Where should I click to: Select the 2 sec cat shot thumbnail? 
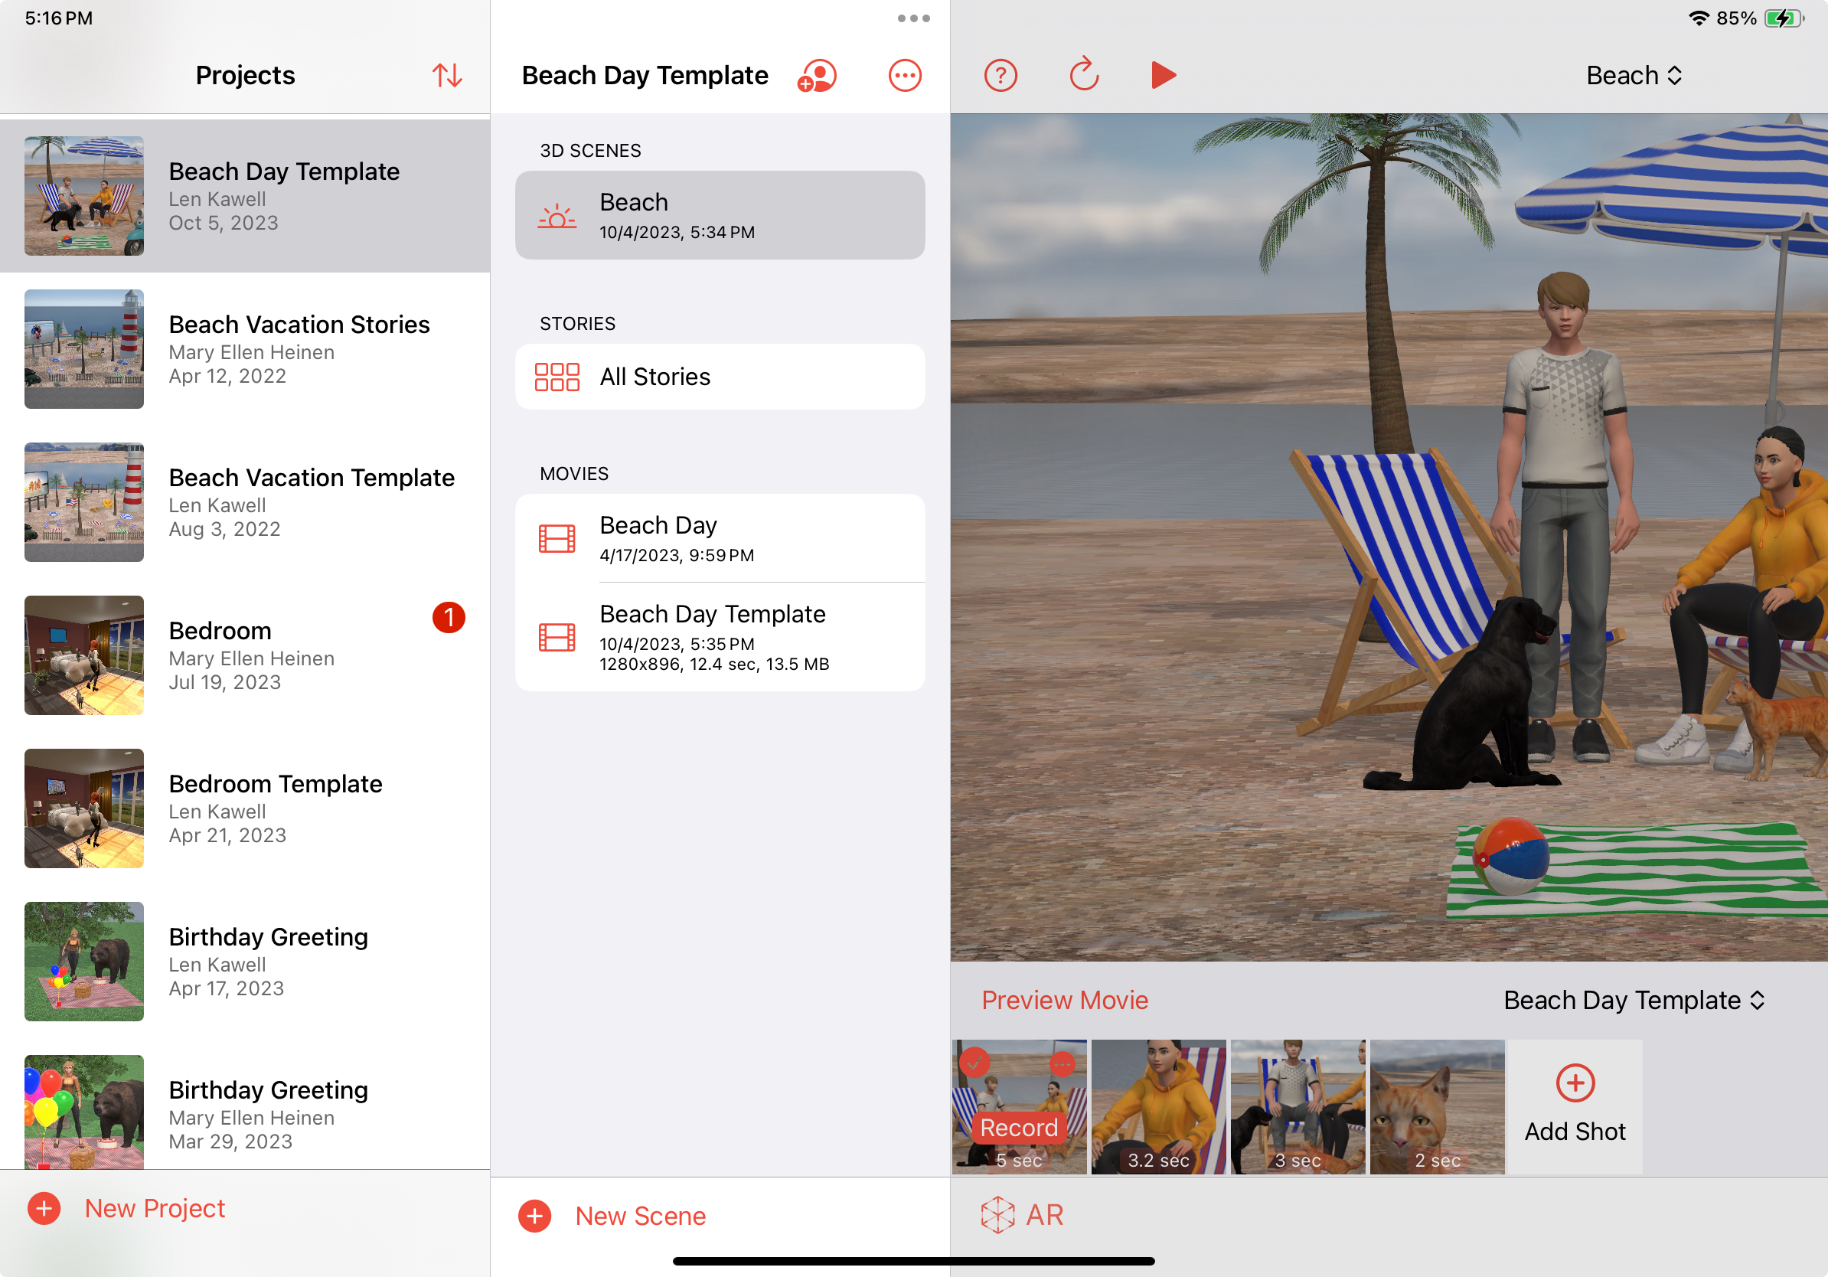pos(1437,1106)
